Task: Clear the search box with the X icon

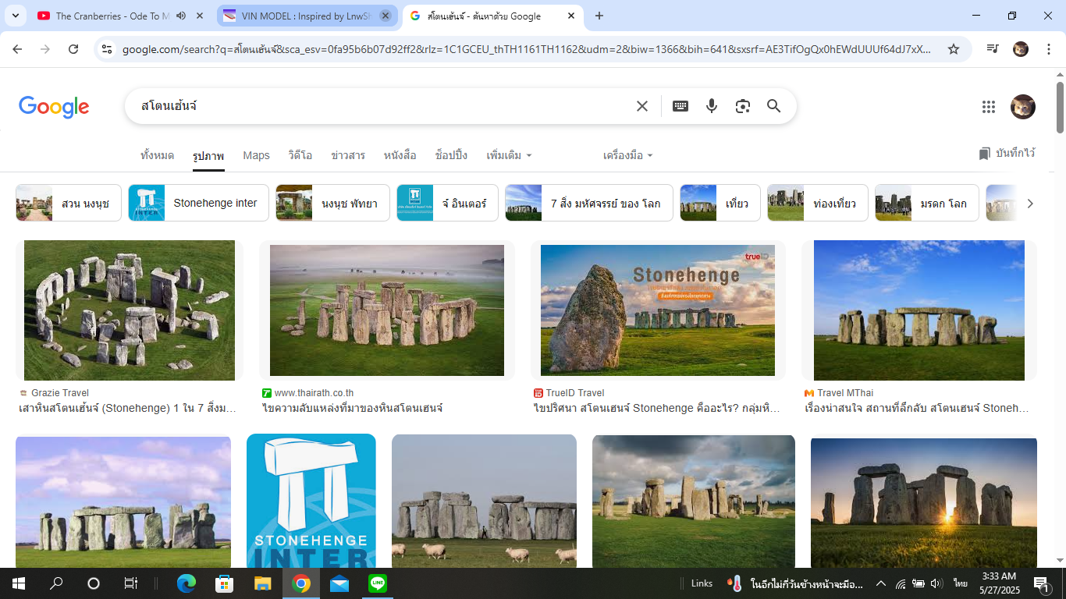Action: pos(641,106)
